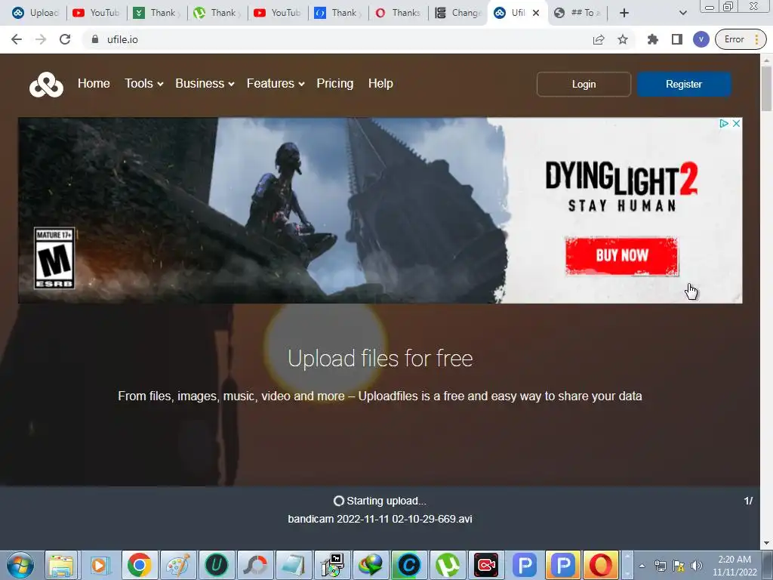Viewport: 773px width, 580px height.
Task: Click the share page icon in address bar
Action: tap(599, 39)
